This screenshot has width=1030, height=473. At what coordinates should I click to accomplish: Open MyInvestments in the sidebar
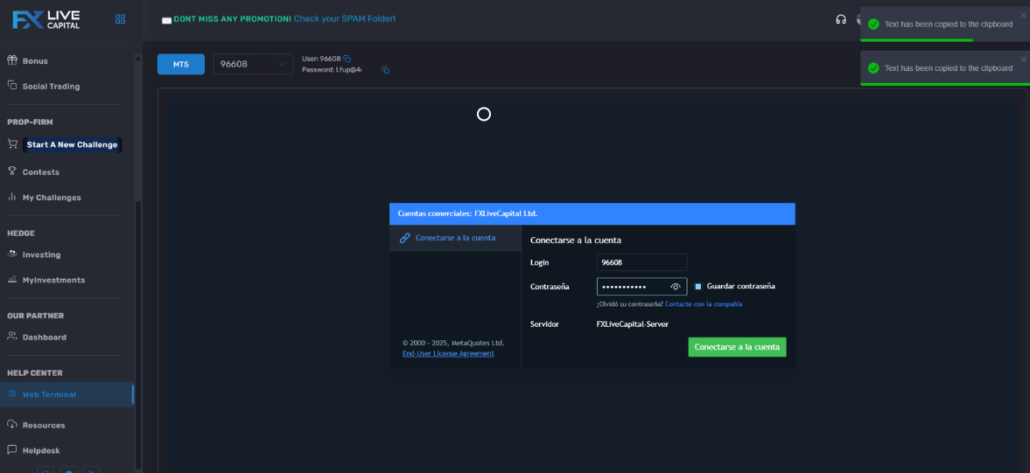click(53, 280)
